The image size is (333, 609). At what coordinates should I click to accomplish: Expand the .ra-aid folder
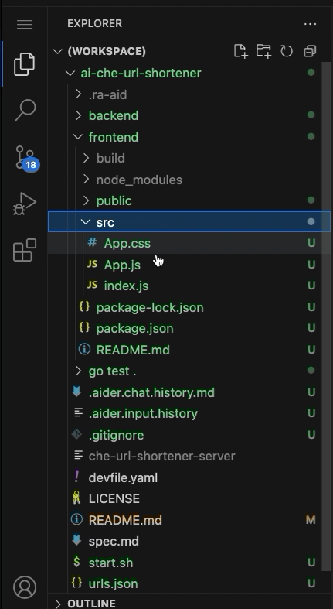(78, 94)
